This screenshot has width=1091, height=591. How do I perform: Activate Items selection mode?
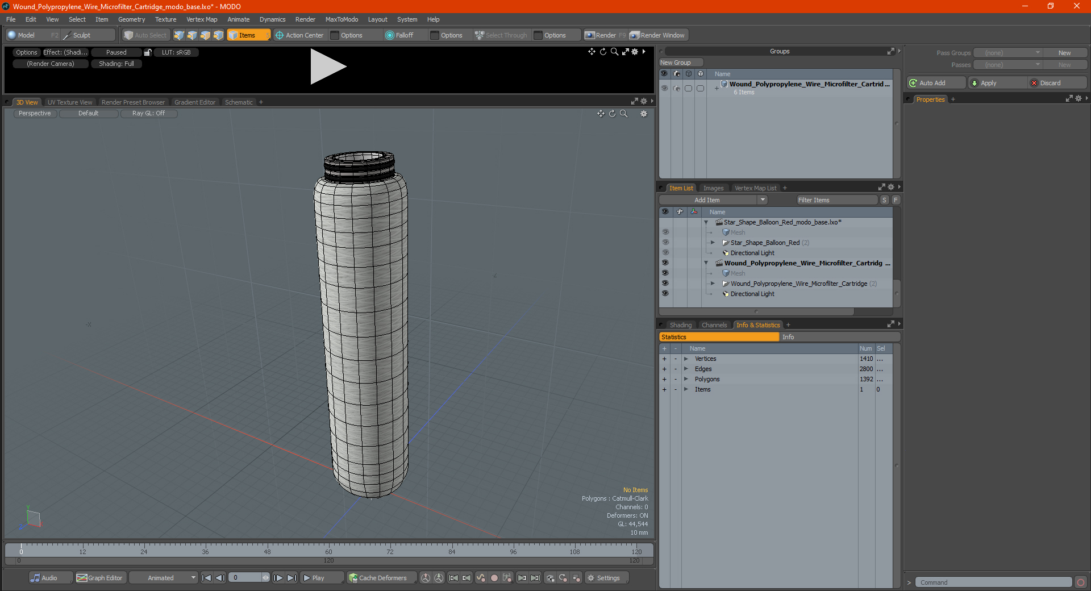[x=248, y=35]
